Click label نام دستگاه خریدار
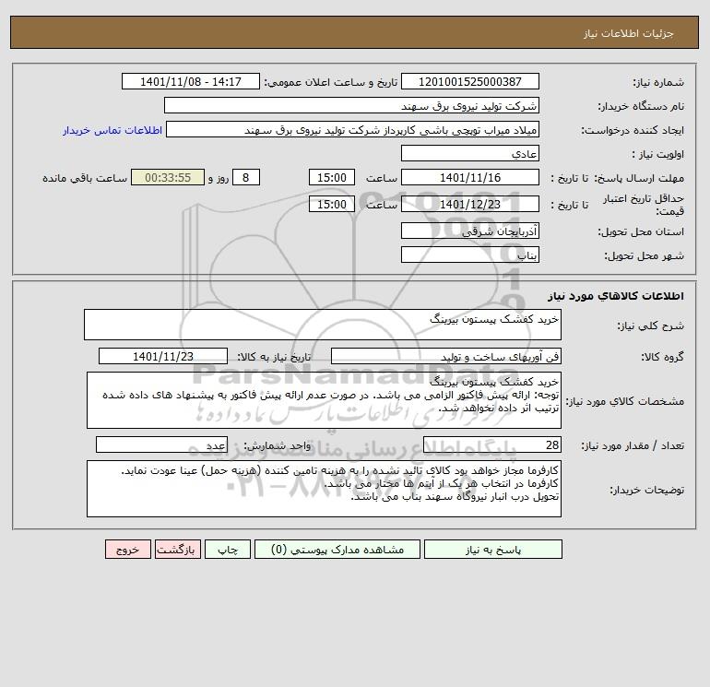The width and height of the screenshot is (710, 687). tap(641, 106)
